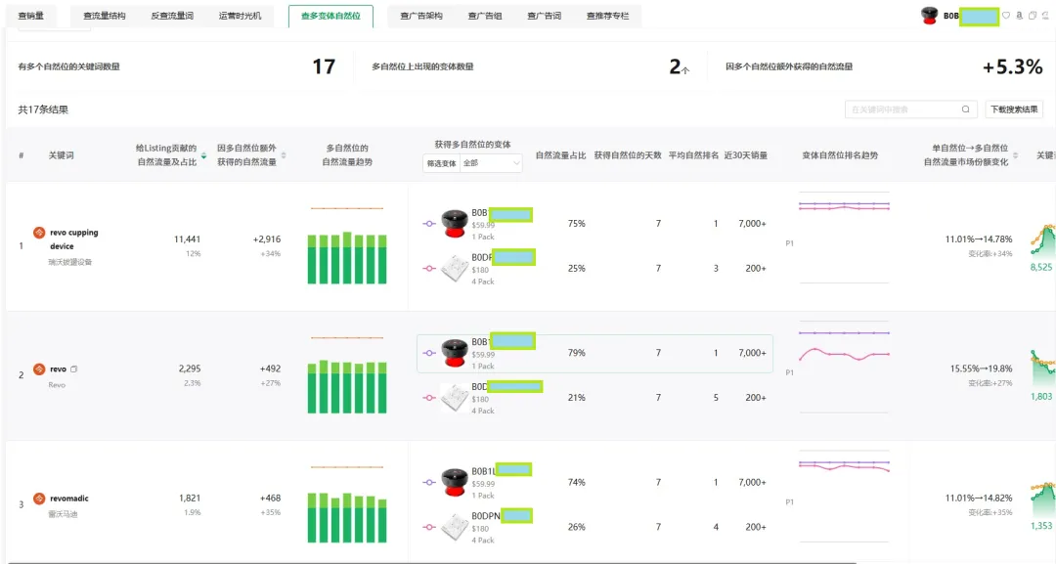Click the pink line marker in row 1
The width and height of the screenshot is (1056, 564).
tap(429, 268)
